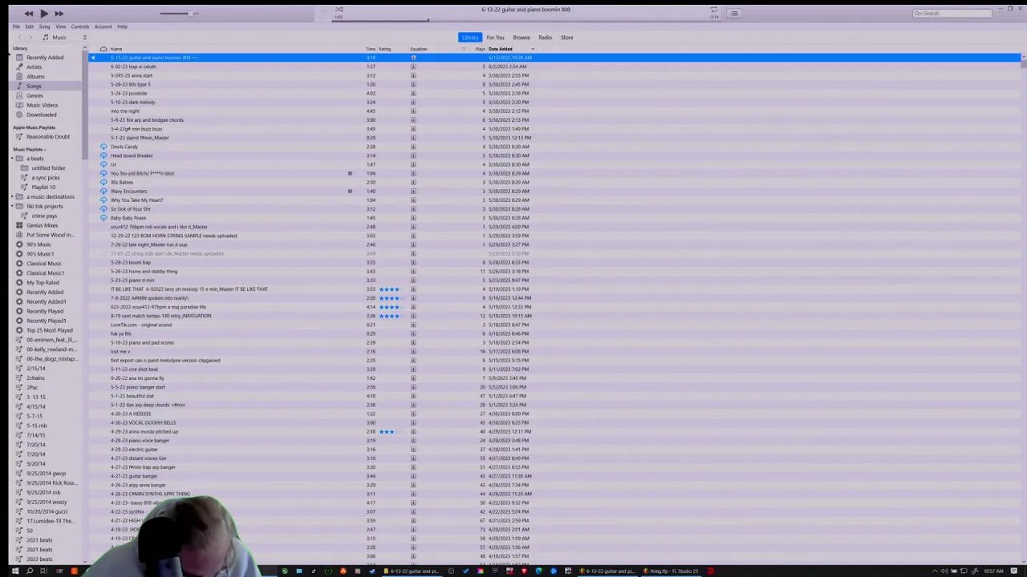Open the File menu

click(x=16, y=26)
